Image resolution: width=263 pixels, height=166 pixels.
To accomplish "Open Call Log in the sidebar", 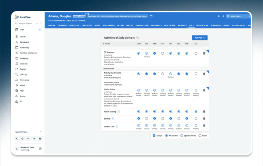I will point(24,74).
